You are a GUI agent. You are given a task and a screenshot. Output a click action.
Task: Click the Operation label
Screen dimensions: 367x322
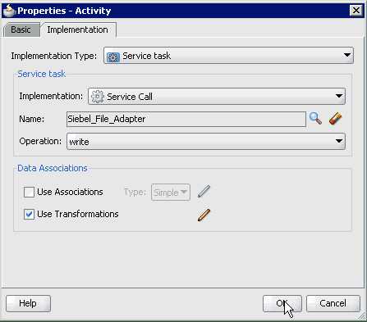pos(40,141)
